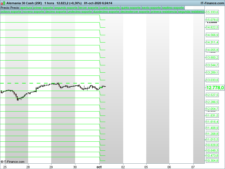Click the 14.055,8 price level tag
Viewport: 225px width, 169px height.
coord(212,50)
